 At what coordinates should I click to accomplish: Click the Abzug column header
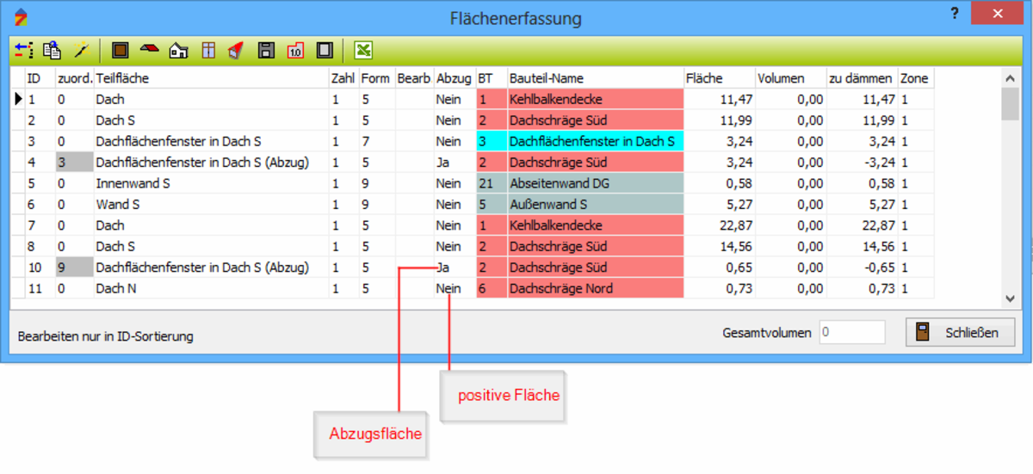click(x=455, y=78)
